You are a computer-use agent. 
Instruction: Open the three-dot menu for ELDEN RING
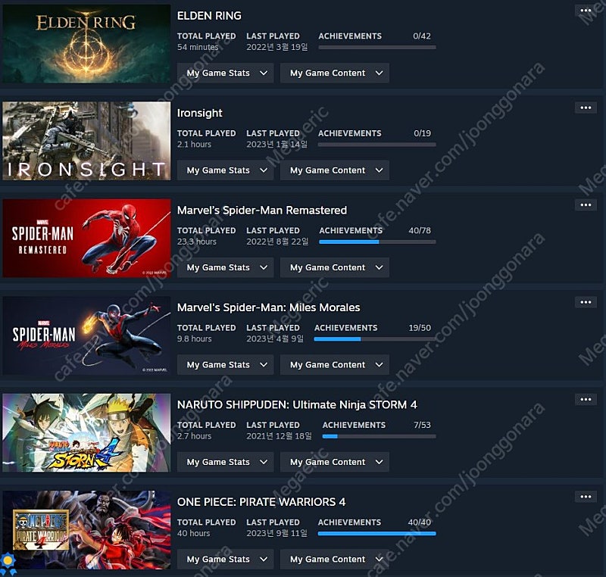click(586, 11)
